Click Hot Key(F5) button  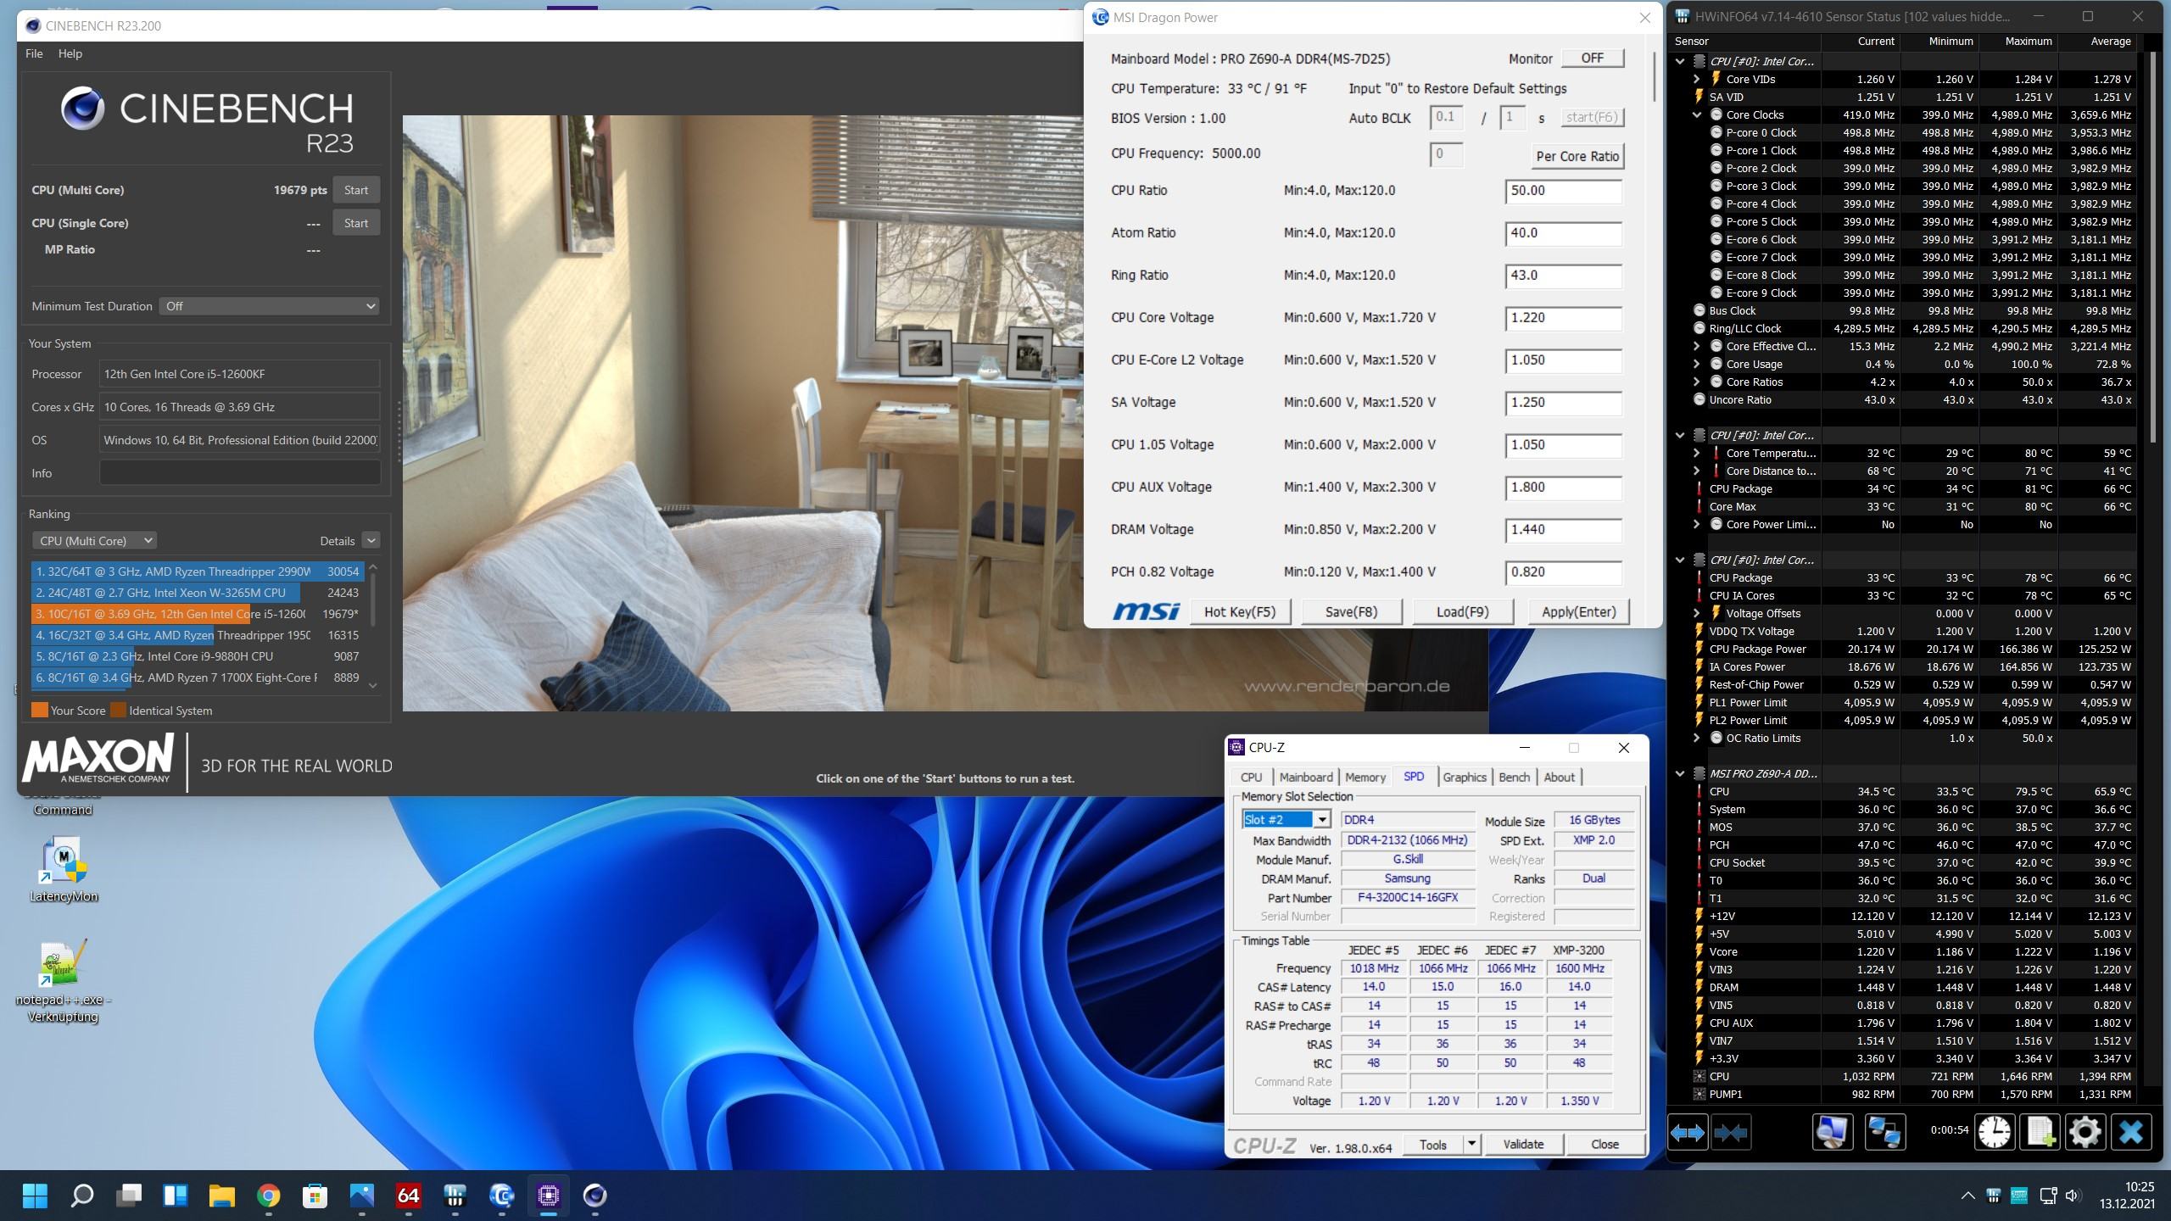click(1239, 611)
